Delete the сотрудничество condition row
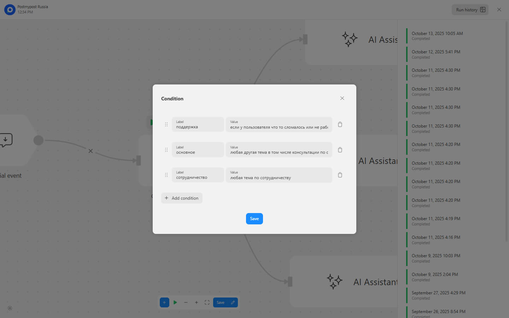 [x=340, y=175]
